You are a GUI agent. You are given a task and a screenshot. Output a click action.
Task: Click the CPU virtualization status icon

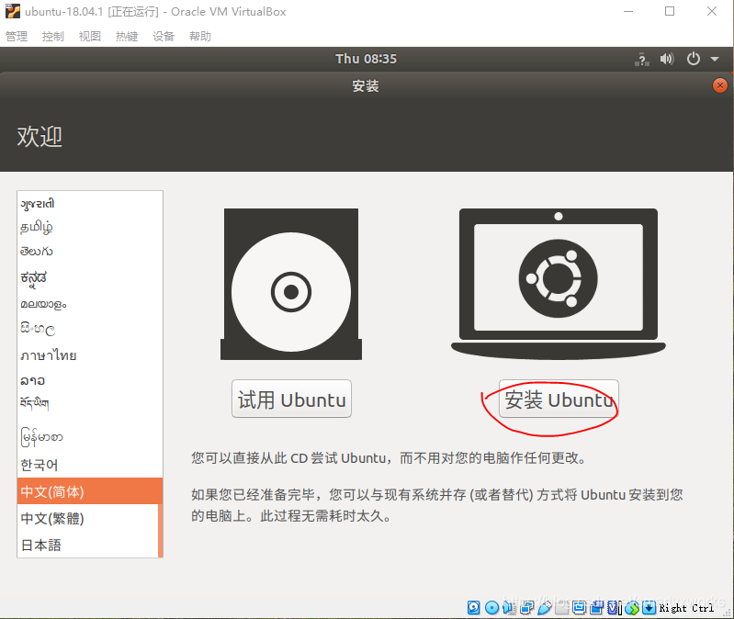pyautogui.click(x=615, y=607)
